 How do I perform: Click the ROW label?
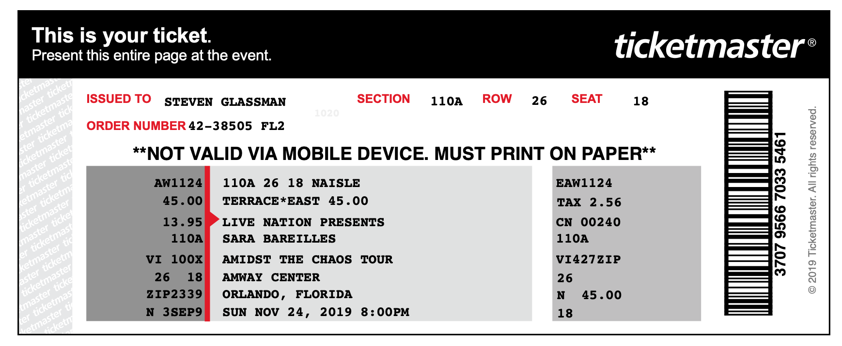click(497, 99)
